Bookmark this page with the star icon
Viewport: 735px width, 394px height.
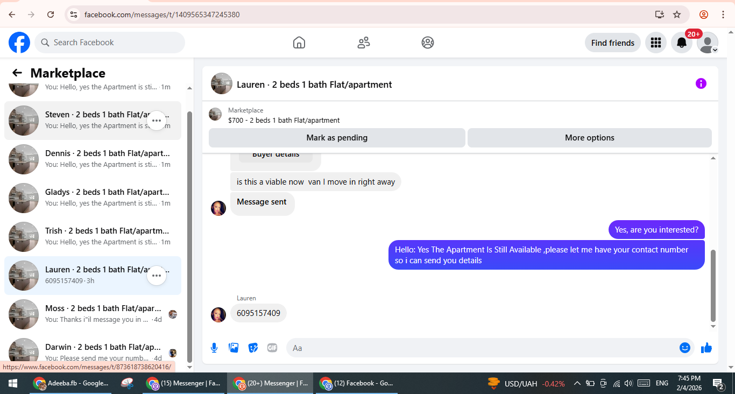tap(677, 15)
